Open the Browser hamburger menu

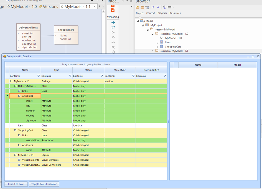click(x=171, y=7)
